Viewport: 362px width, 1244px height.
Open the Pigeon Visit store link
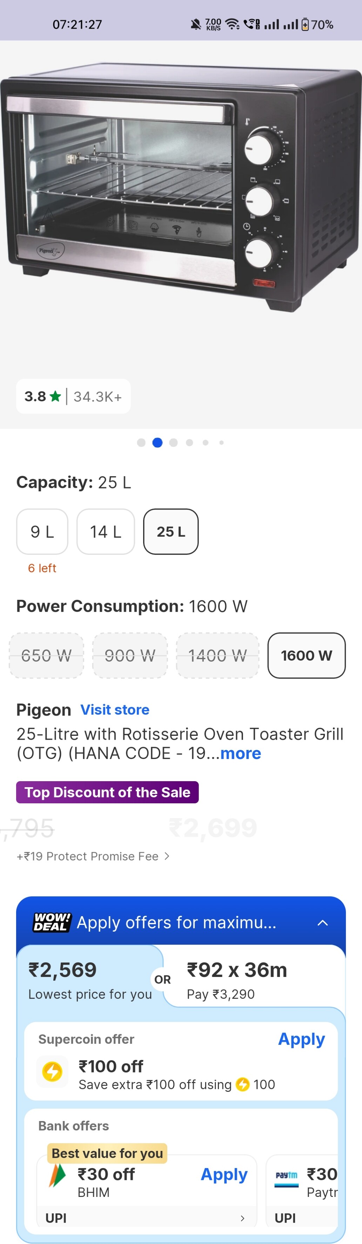click(x=115, y=710)
